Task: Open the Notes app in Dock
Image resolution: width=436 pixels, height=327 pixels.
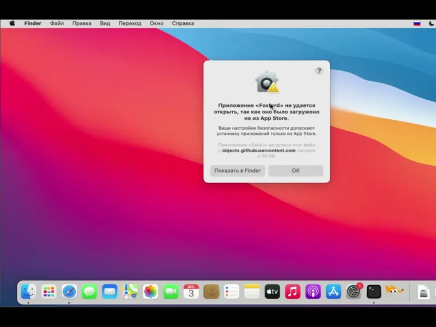Action: (252, 292)
